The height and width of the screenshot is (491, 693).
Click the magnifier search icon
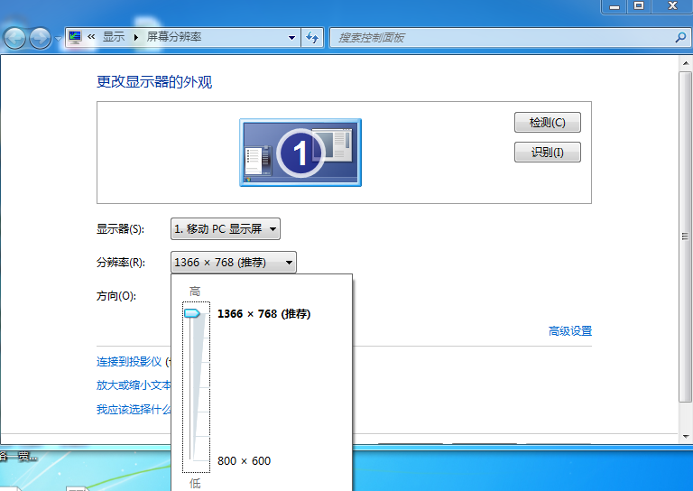681,38
